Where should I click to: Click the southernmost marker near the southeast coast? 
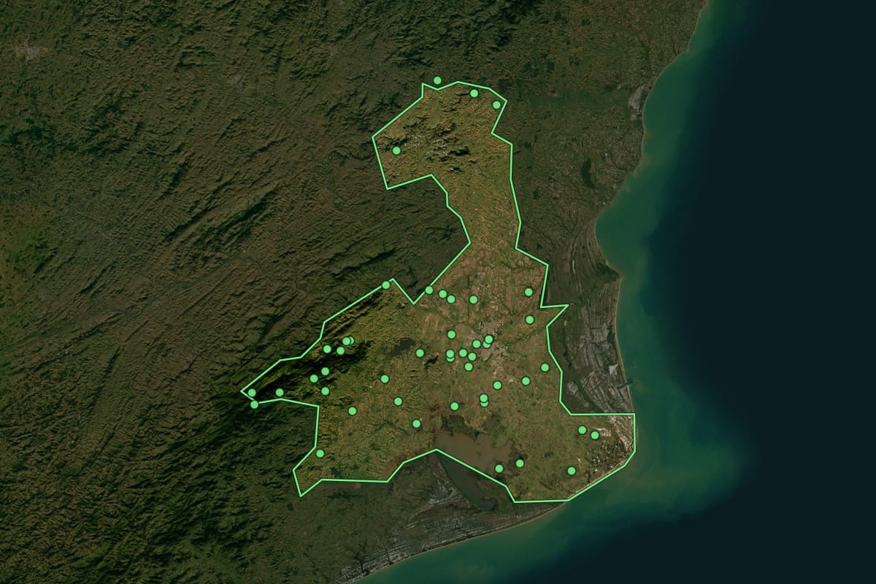pos(572,471)
